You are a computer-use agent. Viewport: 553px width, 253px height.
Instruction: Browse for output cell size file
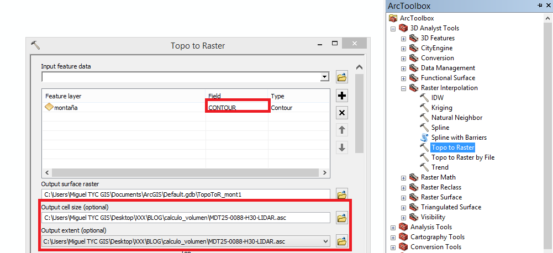(x=342, y=218)
